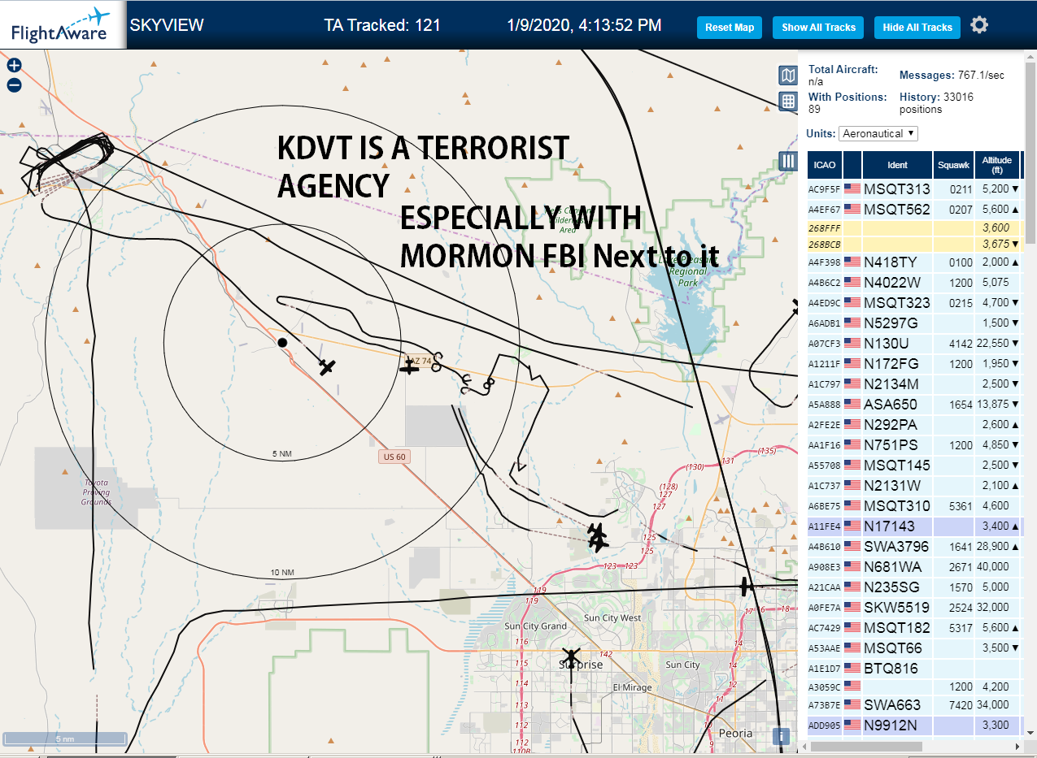Click the FlightAware logo
Viewport: 1037px width, 758px height.
click(63, 25)
